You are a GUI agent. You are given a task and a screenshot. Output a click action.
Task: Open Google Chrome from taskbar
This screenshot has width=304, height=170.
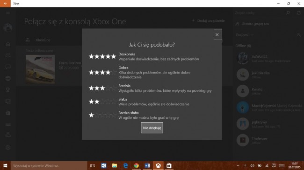point(136,166)
